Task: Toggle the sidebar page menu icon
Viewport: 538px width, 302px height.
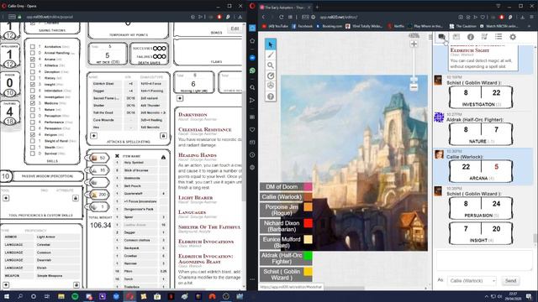Action: click(430, 37)
